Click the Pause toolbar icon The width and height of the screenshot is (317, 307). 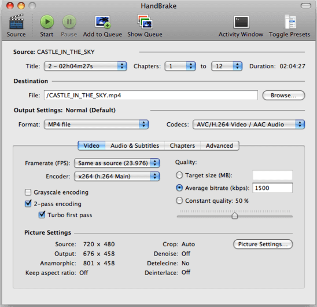point(69,21)
